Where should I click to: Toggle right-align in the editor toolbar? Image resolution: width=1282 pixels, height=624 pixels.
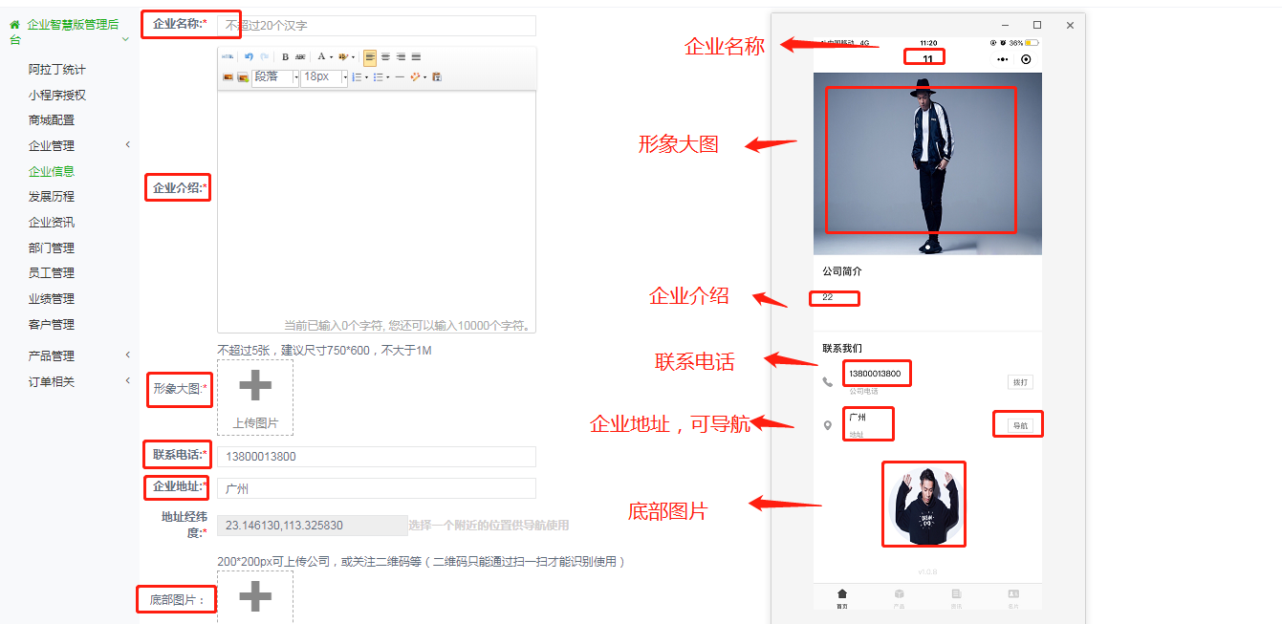(401, 57)
